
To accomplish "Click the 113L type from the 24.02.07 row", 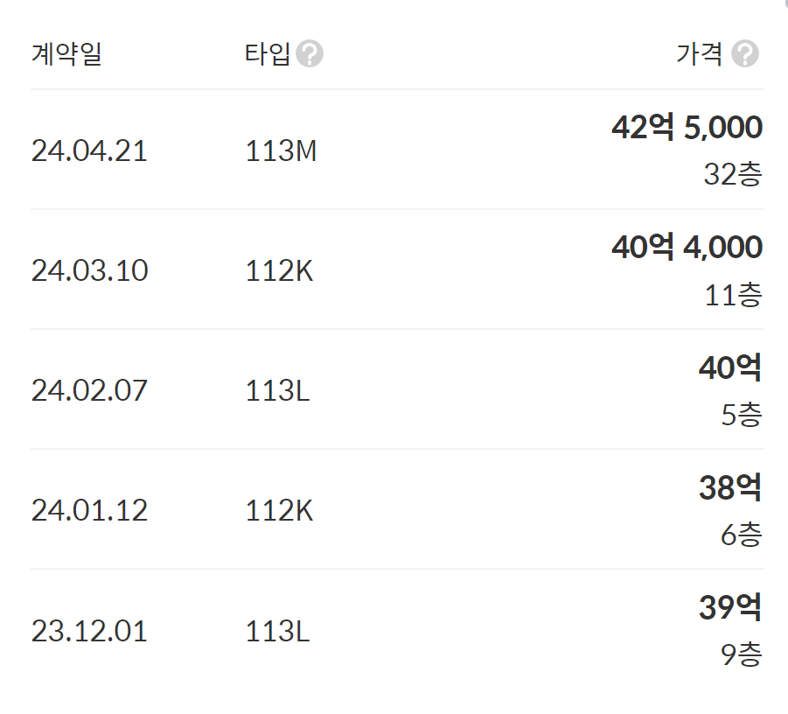I will click(277, 390).
